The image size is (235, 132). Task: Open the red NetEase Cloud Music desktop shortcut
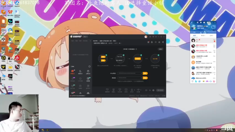click(17, 59)
